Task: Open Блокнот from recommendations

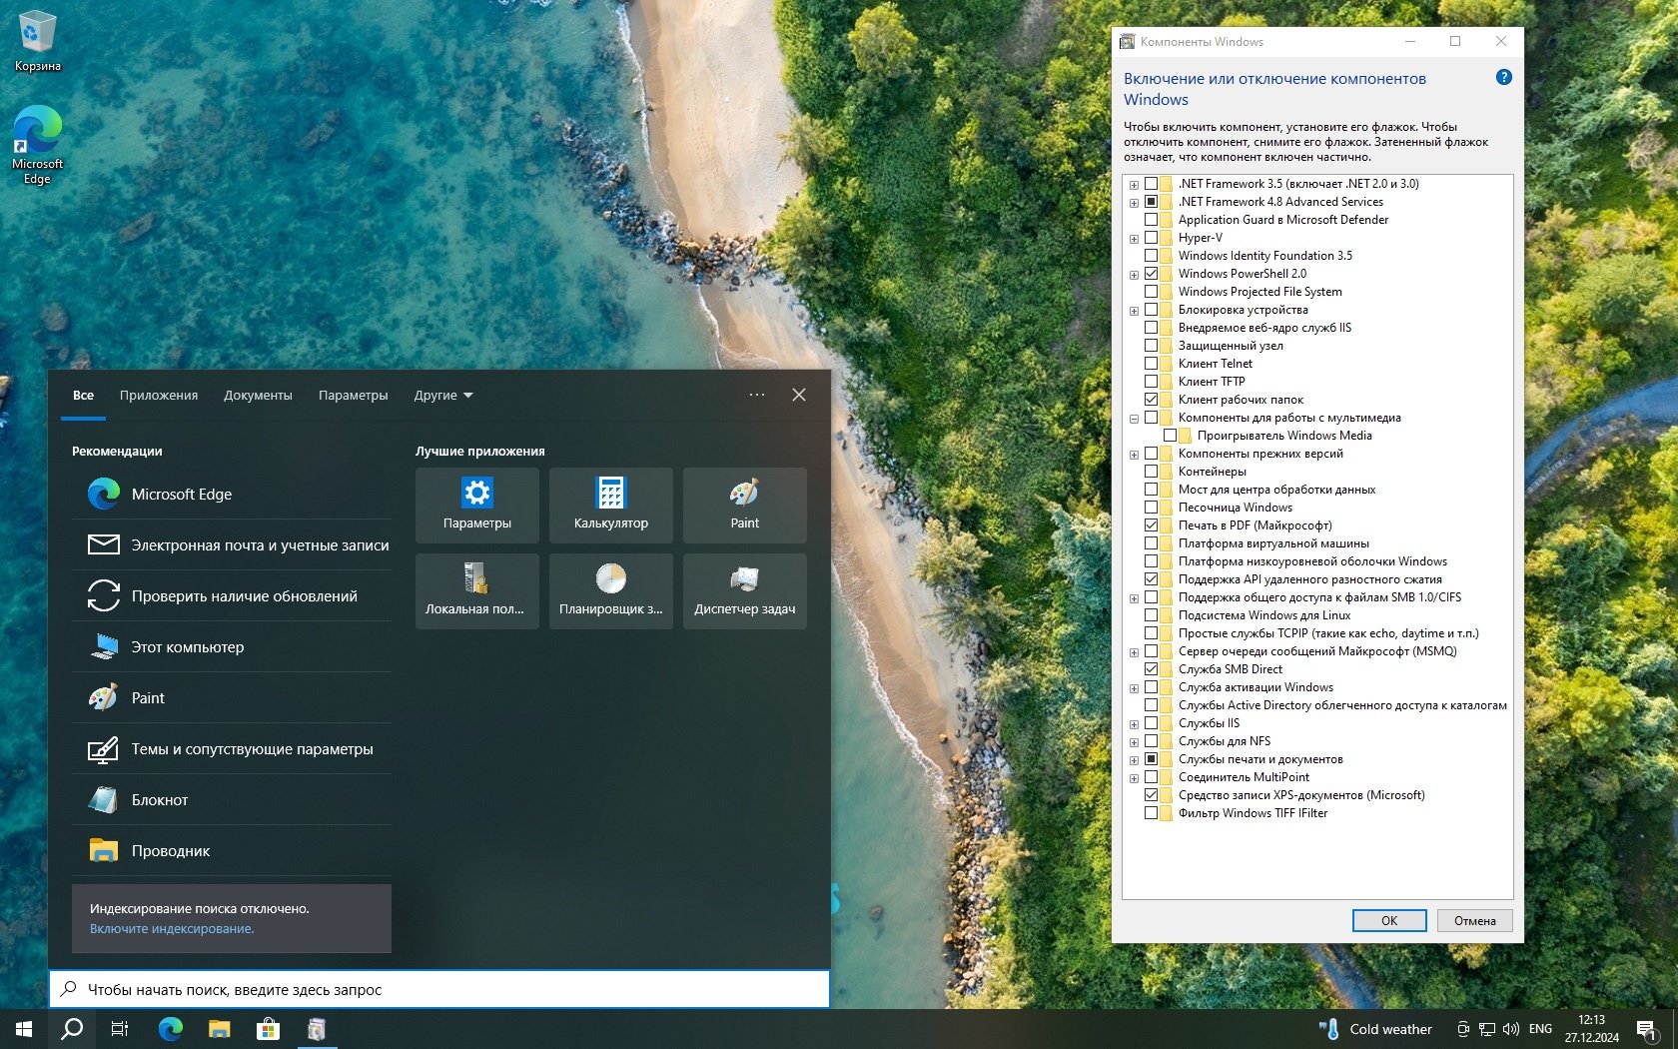Action: click(160, 800)
